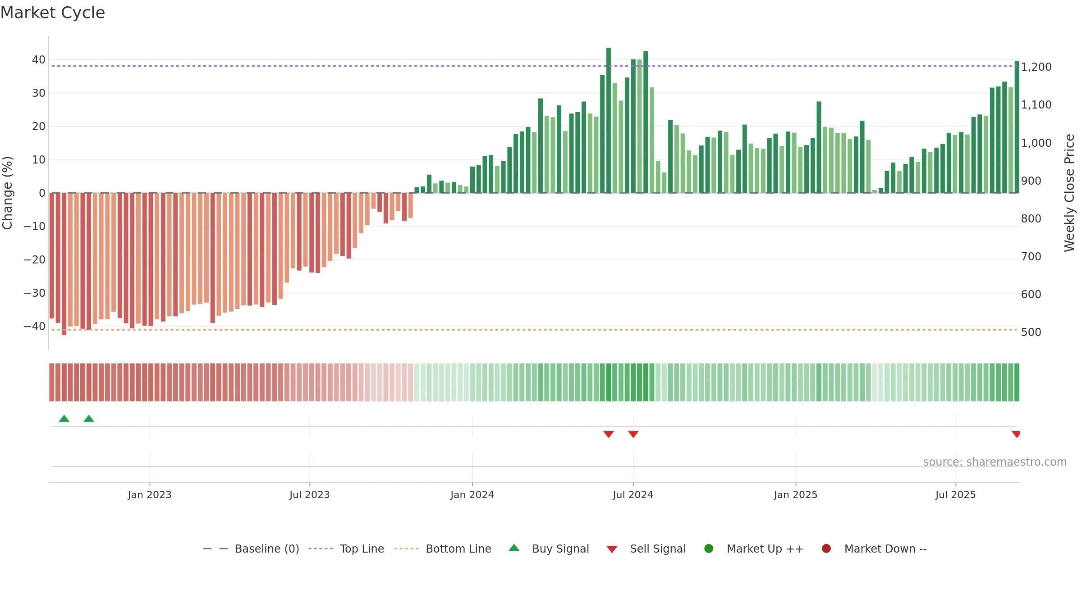Click the Jan 2023 axis label
Image resolution: width=1082 pixels, height=608 pixels.
point(150,495)
